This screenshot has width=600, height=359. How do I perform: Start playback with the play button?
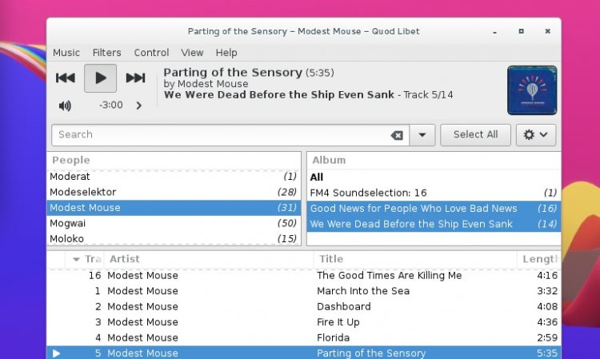pyautogui.click(x=100, y=78)
